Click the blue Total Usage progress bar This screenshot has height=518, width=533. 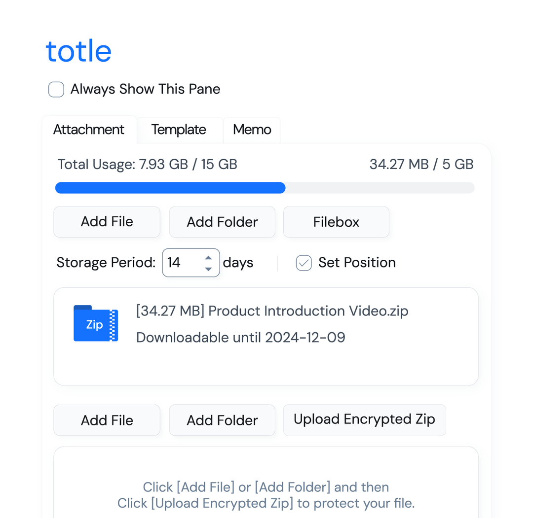pyautogui.click(x=170, y=188)
